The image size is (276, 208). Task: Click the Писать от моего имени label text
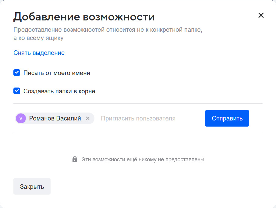tap(57, 73)
